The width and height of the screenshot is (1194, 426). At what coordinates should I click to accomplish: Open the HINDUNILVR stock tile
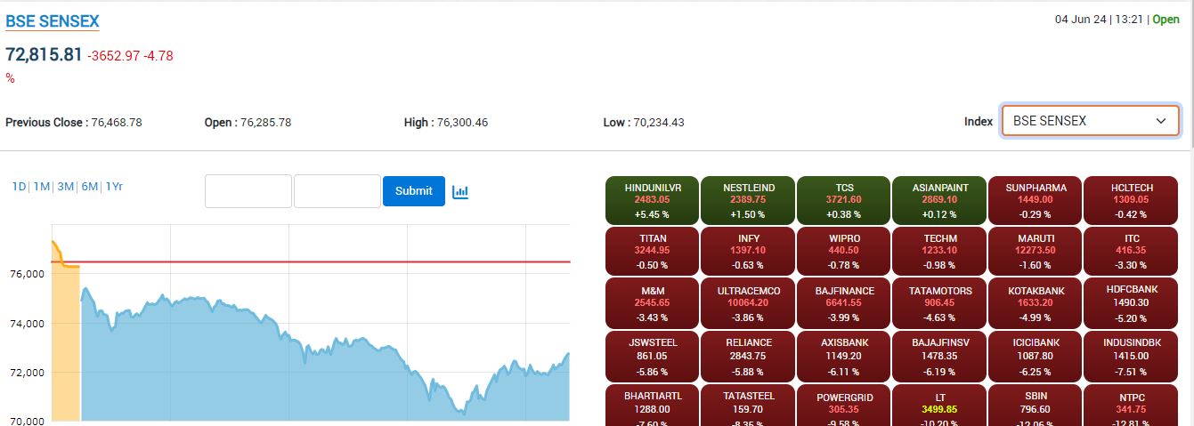653,200
